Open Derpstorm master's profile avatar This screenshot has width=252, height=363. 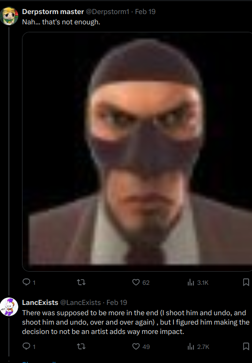coord(9,16)
